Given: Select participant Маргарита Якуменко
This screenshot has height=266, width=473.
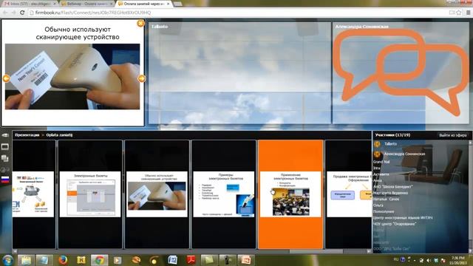Looking at the screenshot, I should (x=391, y=193).
